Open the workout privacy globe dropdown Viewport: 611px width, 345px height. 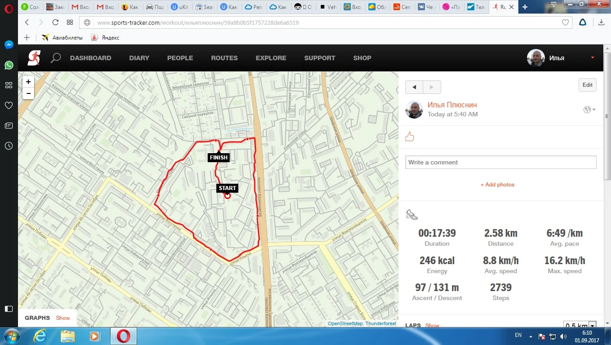(589, 110)
